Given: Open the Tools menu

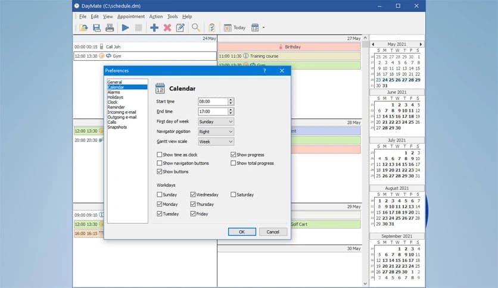Looking at the screenshot, I should click(x=173, y=17).
